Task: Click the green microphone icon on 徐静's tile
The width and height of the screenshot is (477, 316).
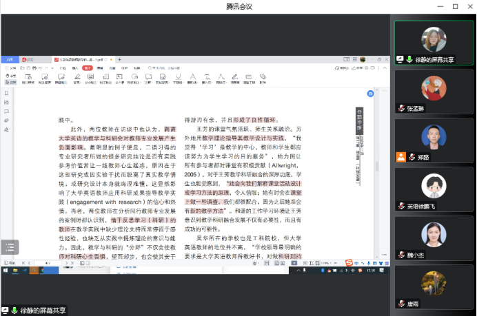Action: coord(409,60)
